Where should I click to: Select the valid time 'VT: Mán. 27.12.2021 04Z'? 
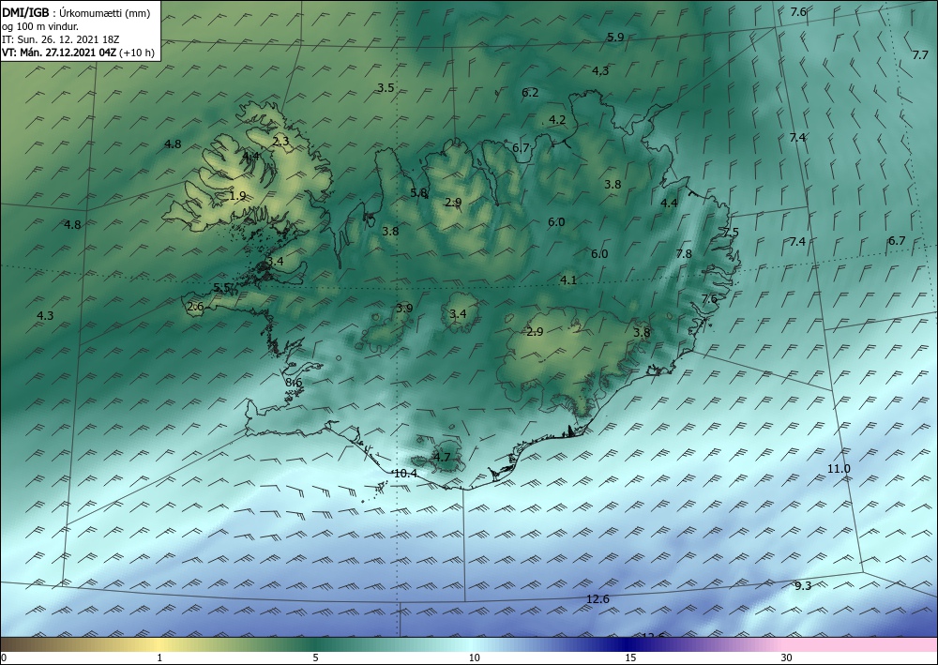pos(60,53)
